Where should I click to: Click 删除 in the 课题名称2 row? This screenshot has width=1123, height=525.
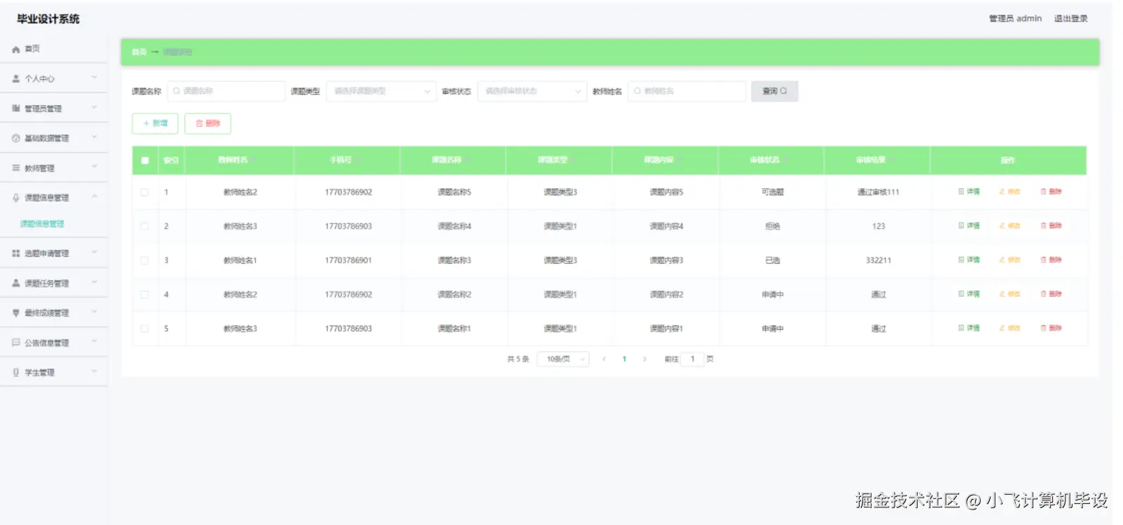tap(1051, 295)
